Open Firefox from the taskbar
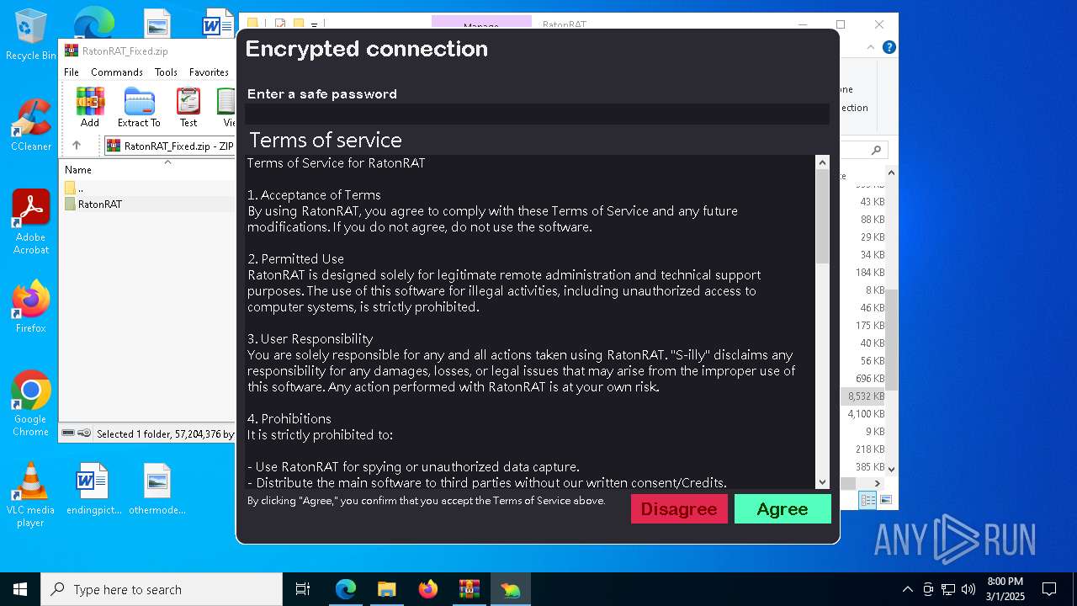 428,589
